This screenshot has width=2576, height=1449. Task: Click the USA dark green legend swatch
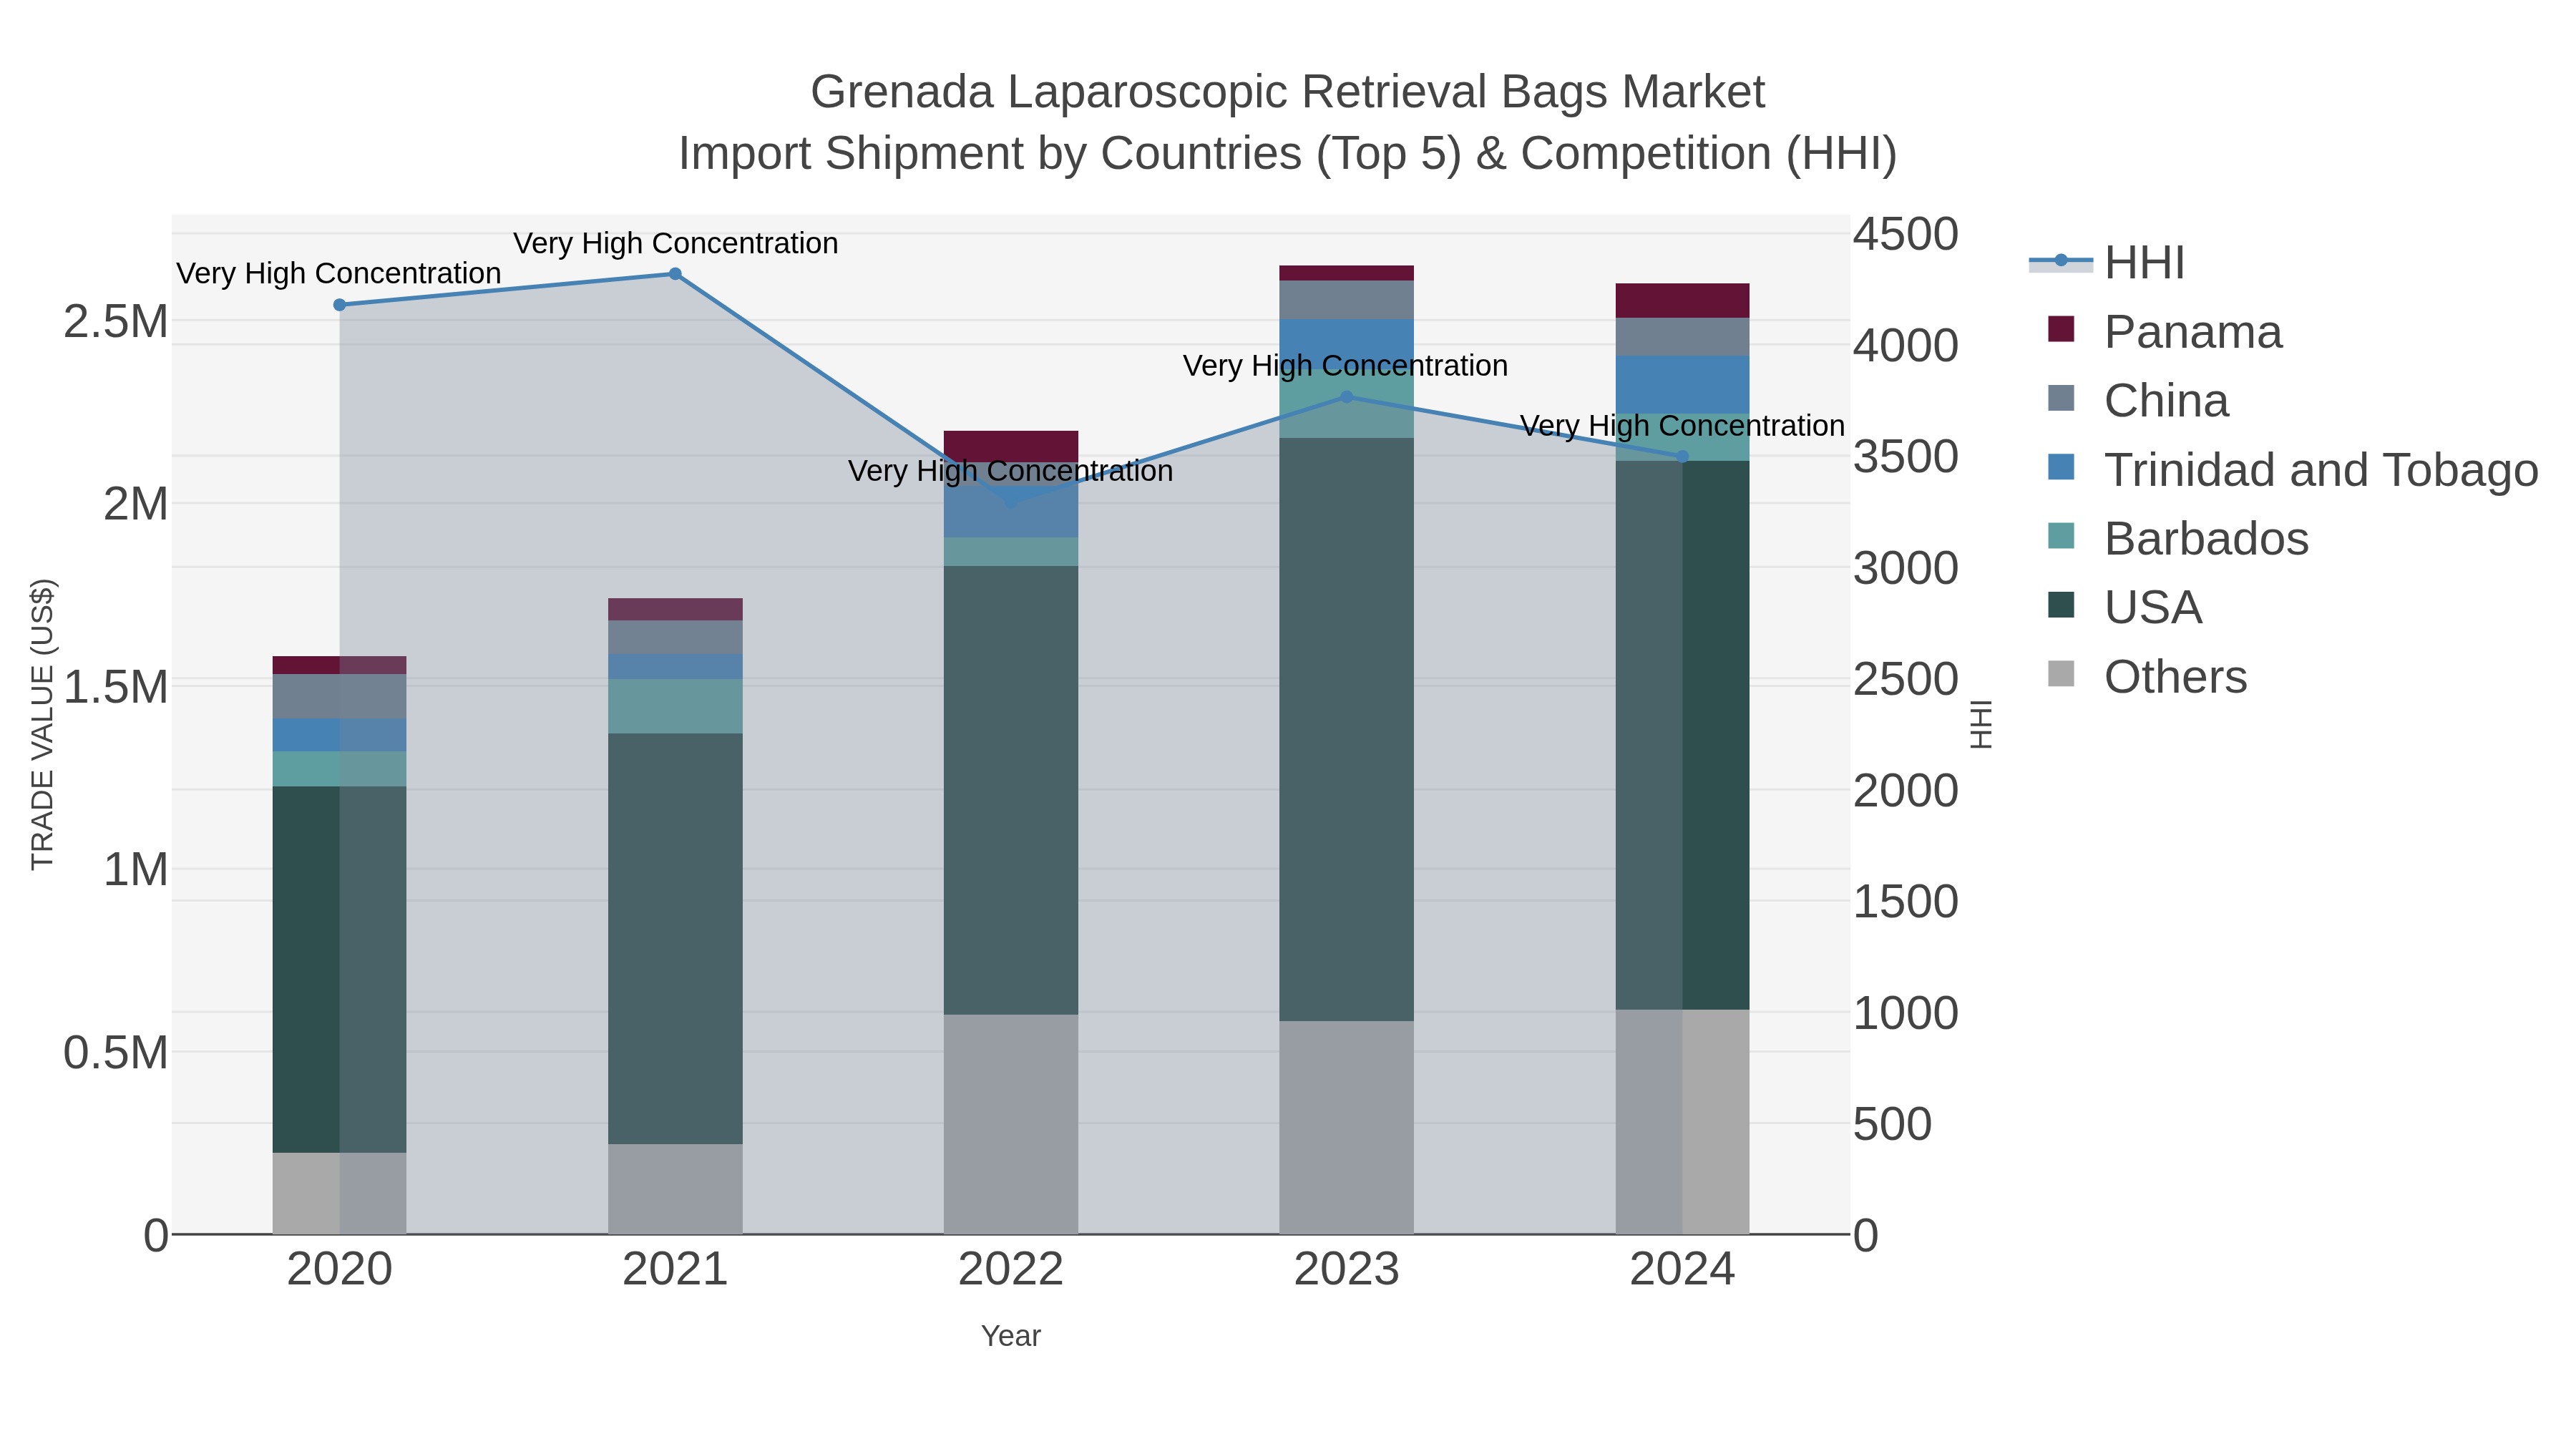pos(2061,605)
